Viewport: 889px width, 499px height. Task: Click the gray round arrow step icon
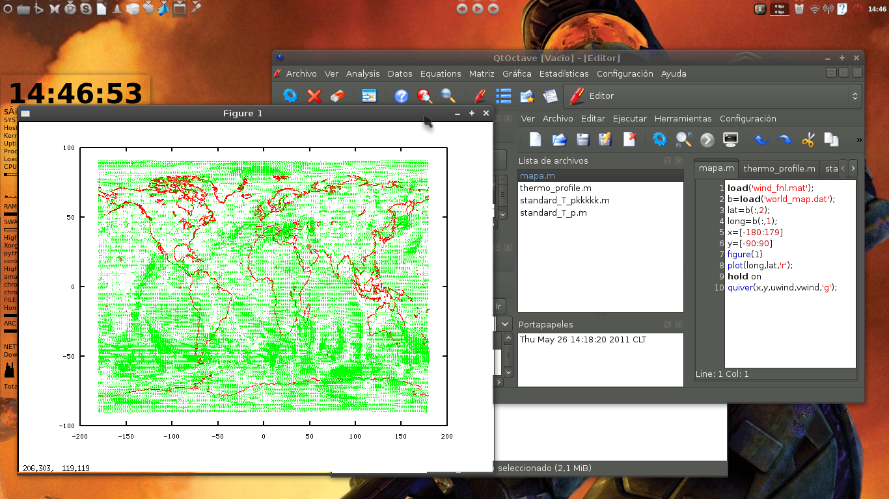pos(707,139)
